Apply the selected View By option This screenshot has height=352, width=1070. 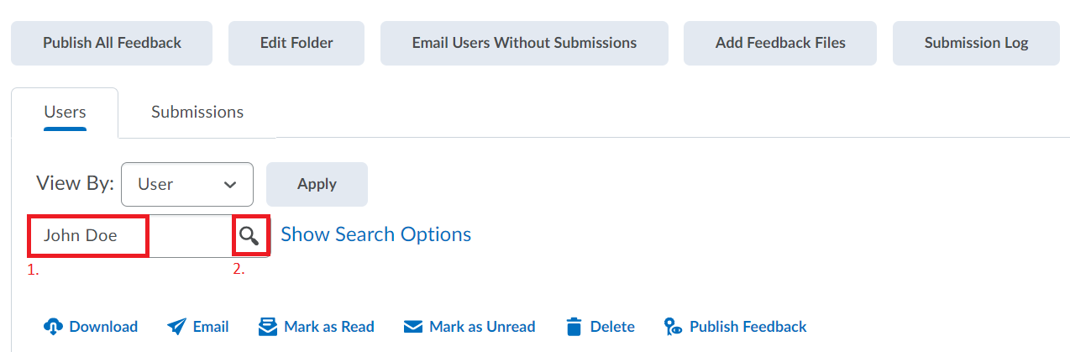(x=317, y=184)
